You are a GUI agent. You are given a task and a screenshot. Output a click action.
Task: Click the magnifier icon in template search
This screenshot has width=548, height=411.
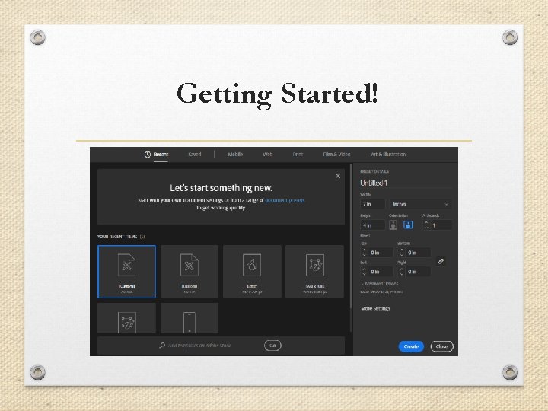(162, 346)
